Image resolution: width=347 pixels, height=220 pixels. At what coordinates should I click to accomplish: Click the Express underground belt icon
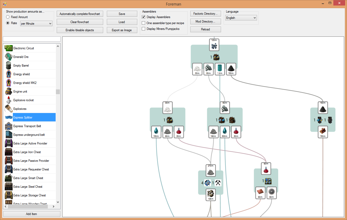point(9,135)
